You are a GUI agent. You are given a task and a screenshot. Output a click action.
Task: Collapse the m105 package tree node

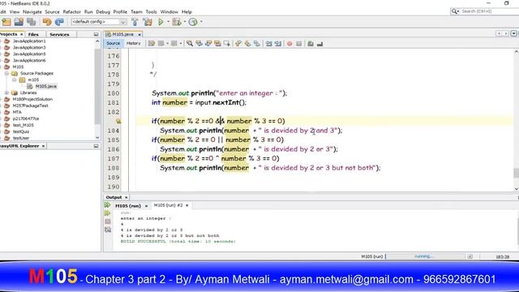coord(15,79)
